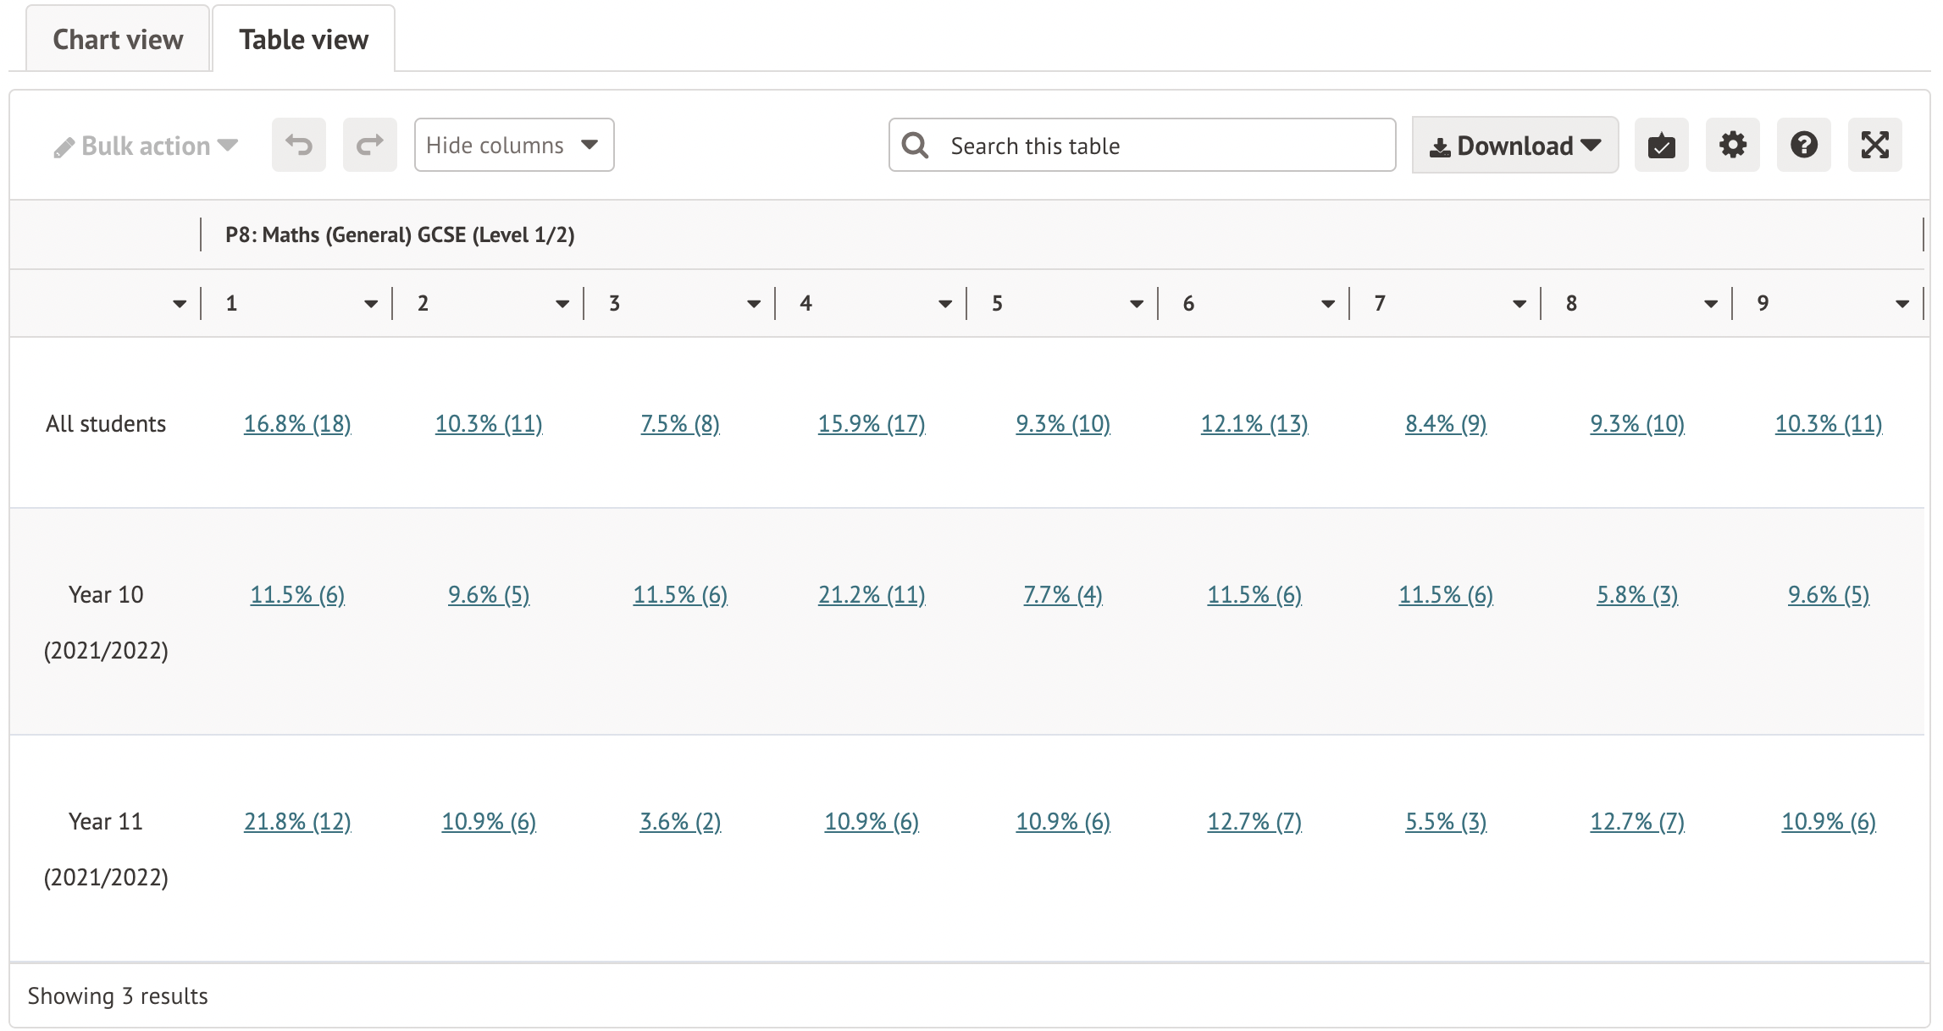Click the search magnifier icon

tap(915, 146)
